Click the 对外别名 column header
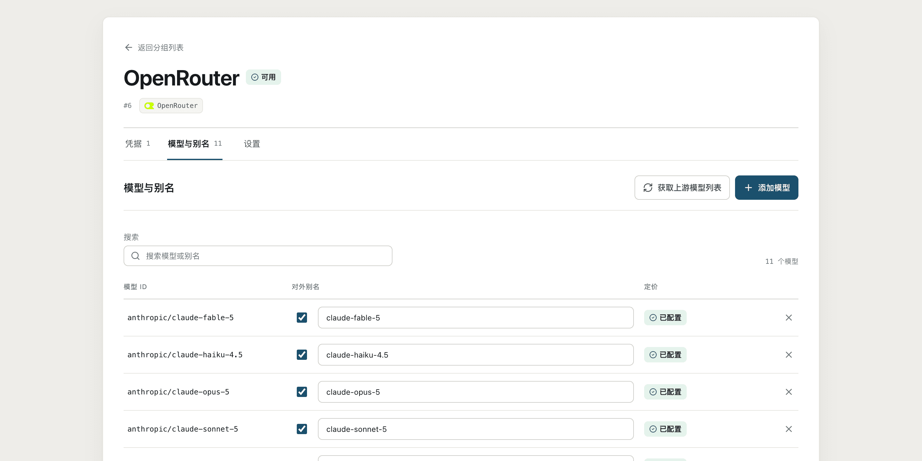Image resolution: width=922 pixels, height=461 pixels. pos(305,287)
